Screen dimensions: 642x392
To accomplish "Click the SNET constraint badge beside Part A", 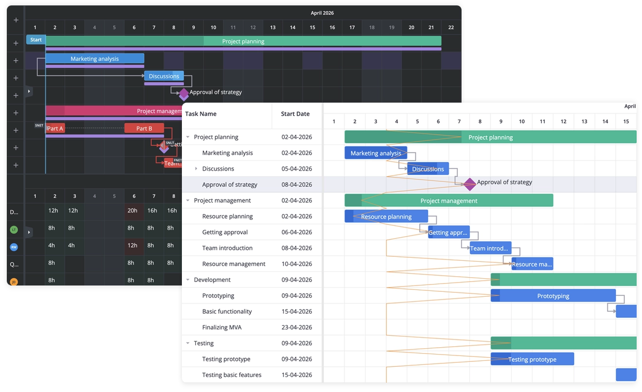I will tap(39, 125).
